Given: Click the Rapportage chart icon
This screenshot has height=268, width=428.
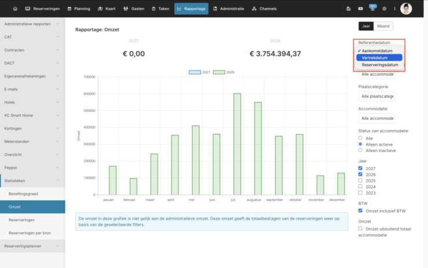Looking at the screenshot, I should pos(179,9).
